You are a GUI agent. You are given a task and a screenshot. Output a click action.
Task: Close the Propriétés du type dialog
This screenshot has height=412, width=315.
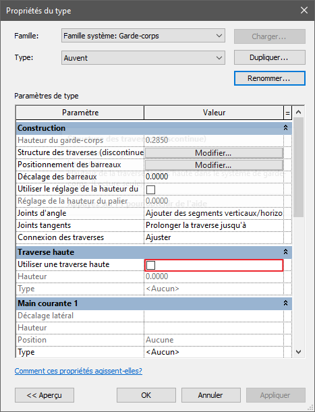pyautogui.click(x=304, y=11)
